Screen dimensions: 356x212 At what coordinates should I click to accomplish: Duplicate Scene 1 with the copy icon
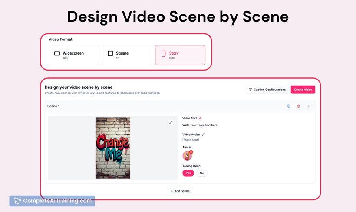(289, 106)
